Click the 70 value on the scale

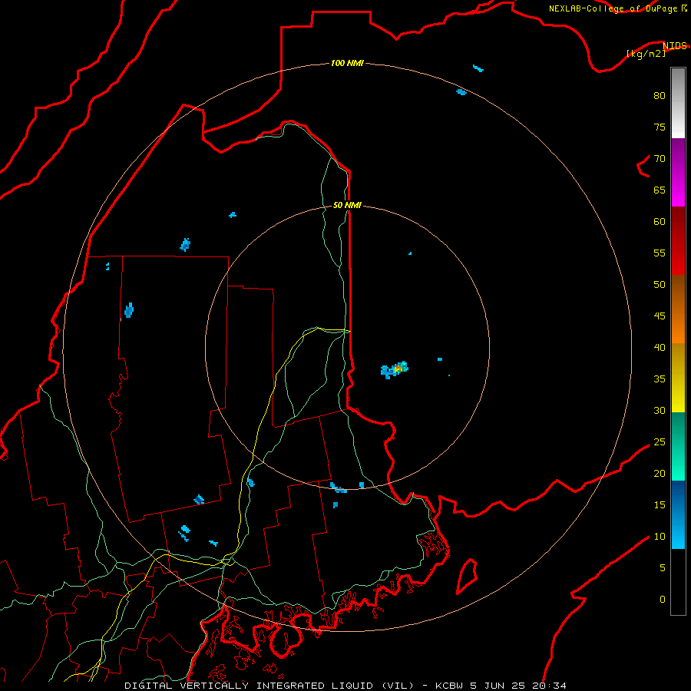pyautogui.click(x=660, y=159)
